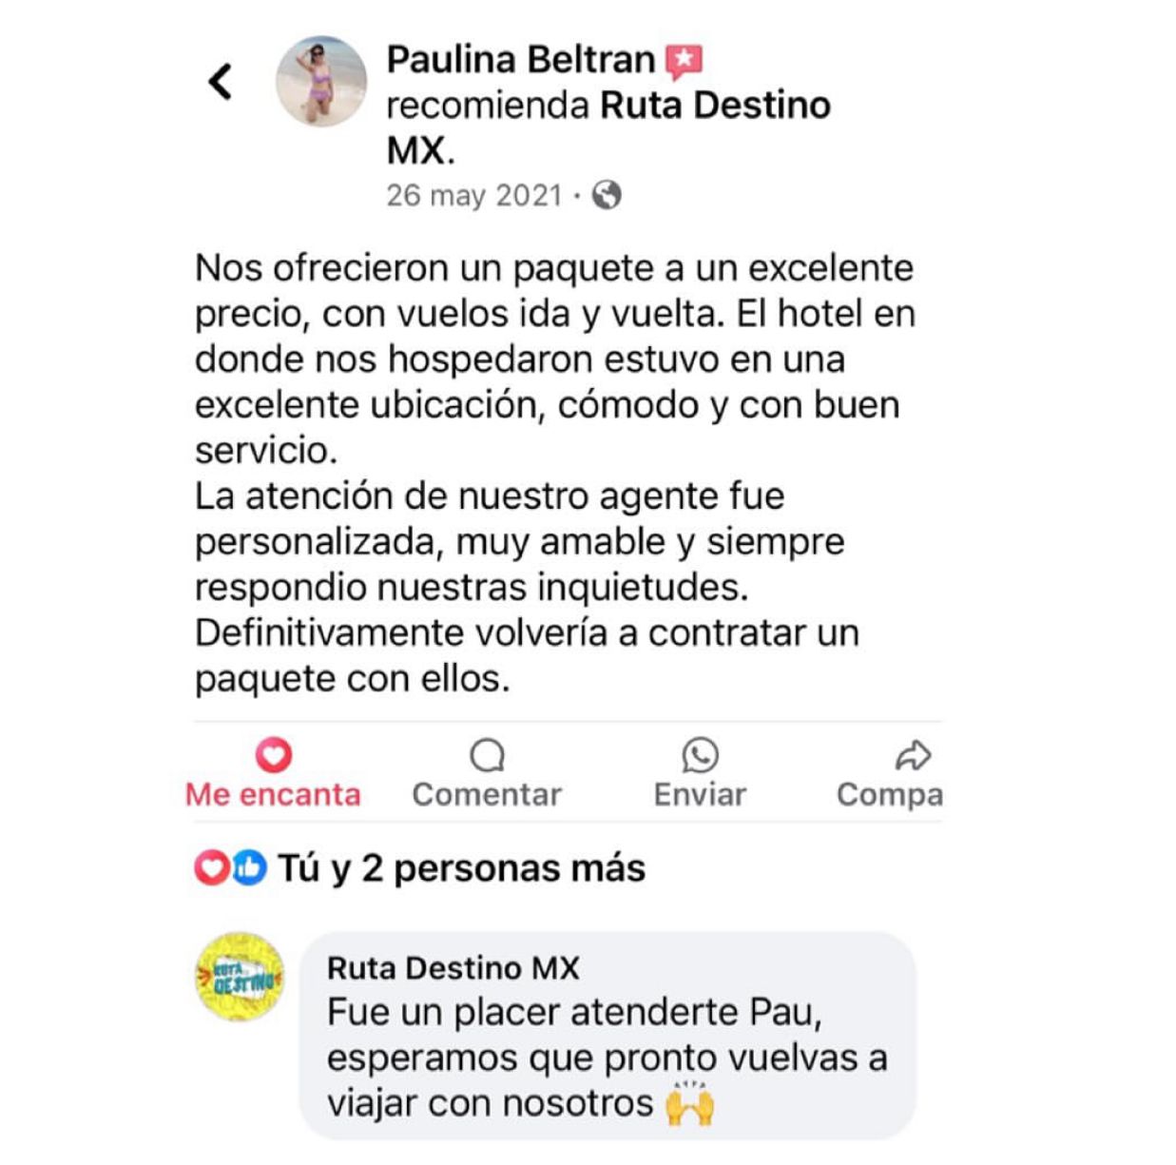Viewport: 1176px width, 1165px height.
Task: Open the post date 26 may 2021 details
Action: 474,197
